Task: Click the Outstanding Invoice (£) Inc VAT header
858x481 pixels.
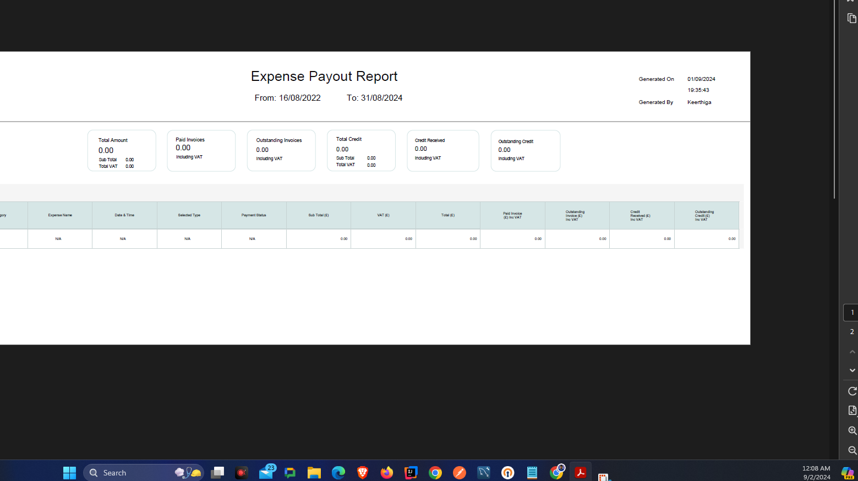Action: [x=577, y=215]
